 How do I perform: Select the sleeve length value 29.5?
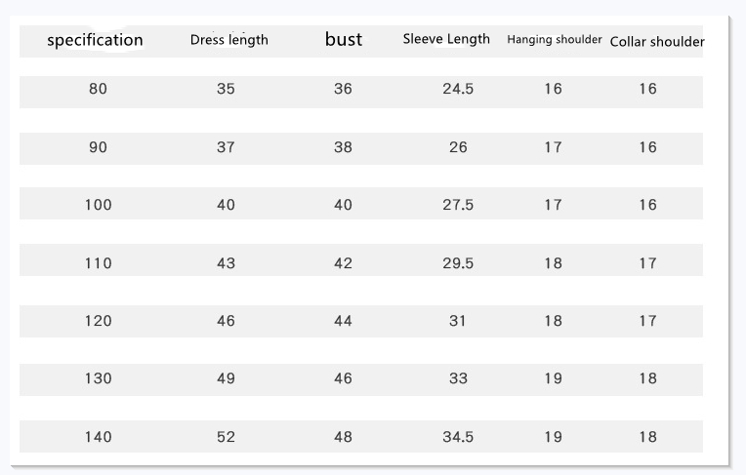[458, 263]
